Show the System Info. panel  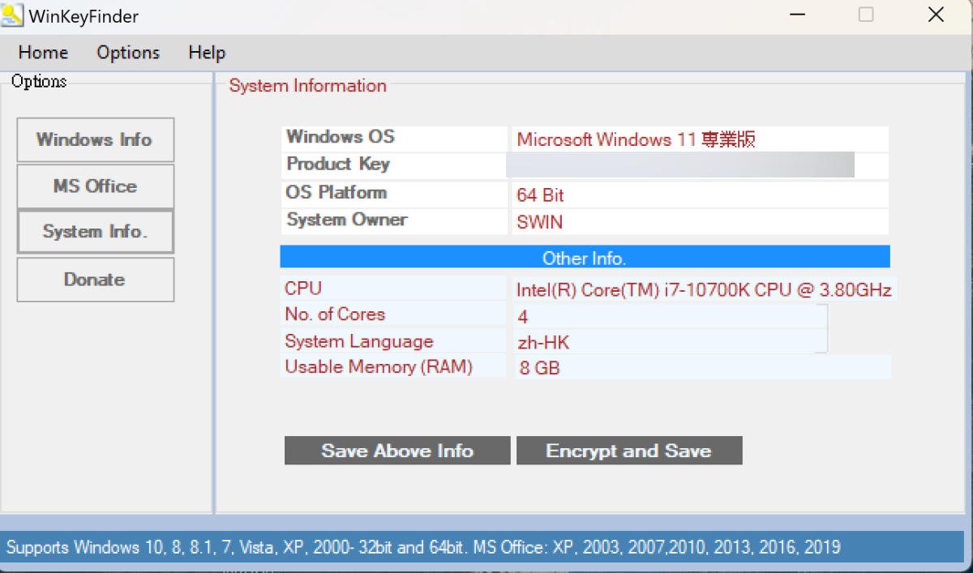95,232
